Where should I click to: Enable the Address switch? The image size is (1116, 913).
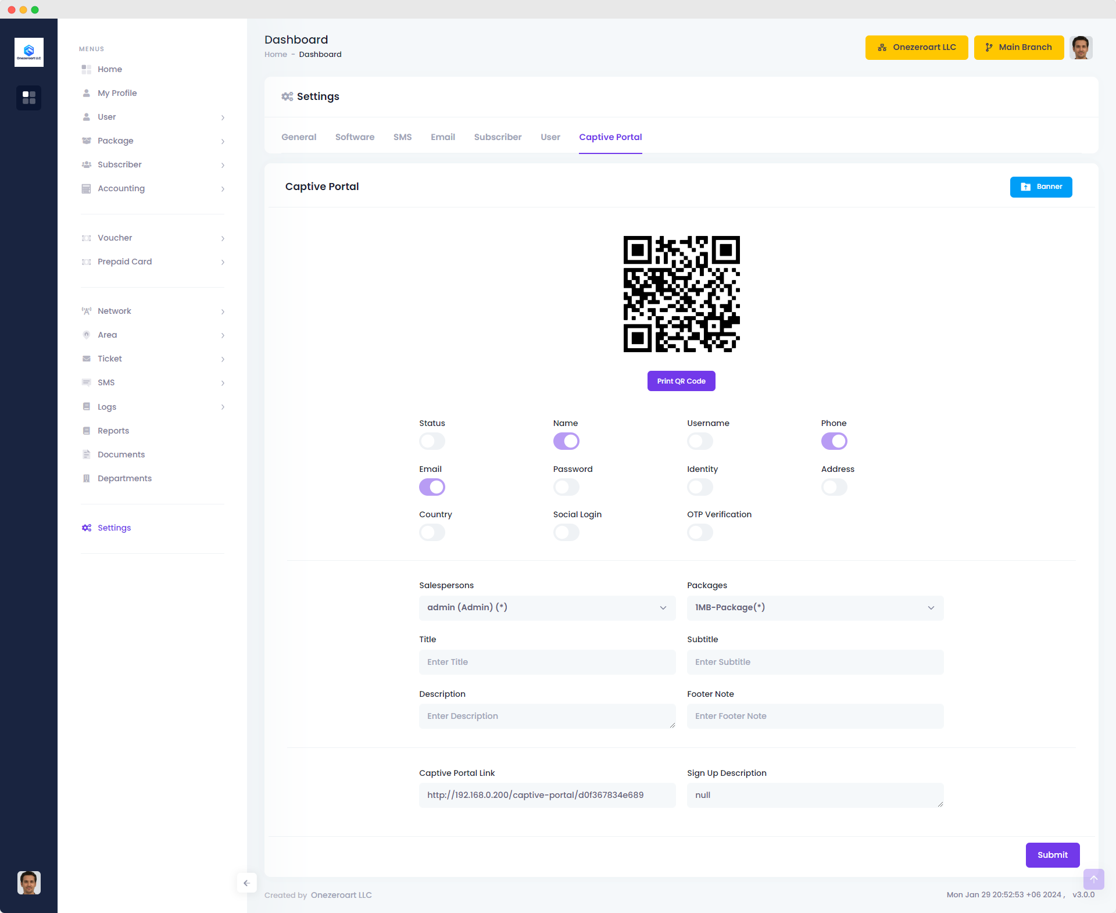tap(834, 487)
